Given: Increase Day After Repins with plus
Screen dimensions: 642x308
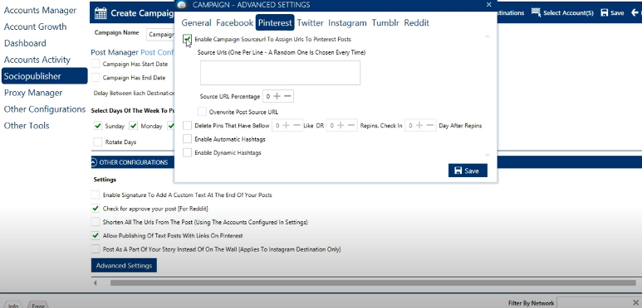Looking at the screenshot, I should pyautogui.click(x=419, y=125).
